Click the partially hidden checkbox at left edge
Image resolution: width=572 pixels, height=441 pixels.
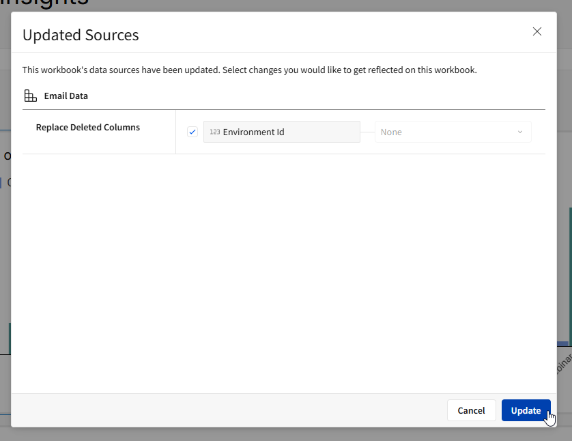pos(2,182)
